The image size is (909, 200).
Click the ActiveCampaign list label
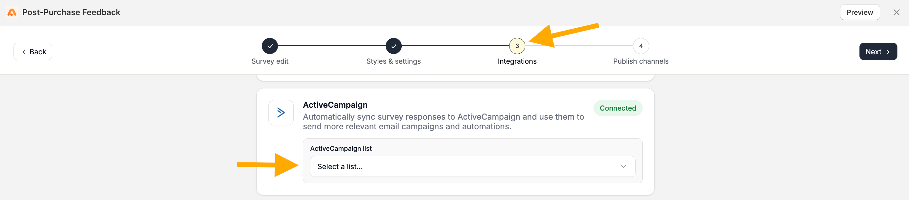[341, 149]
